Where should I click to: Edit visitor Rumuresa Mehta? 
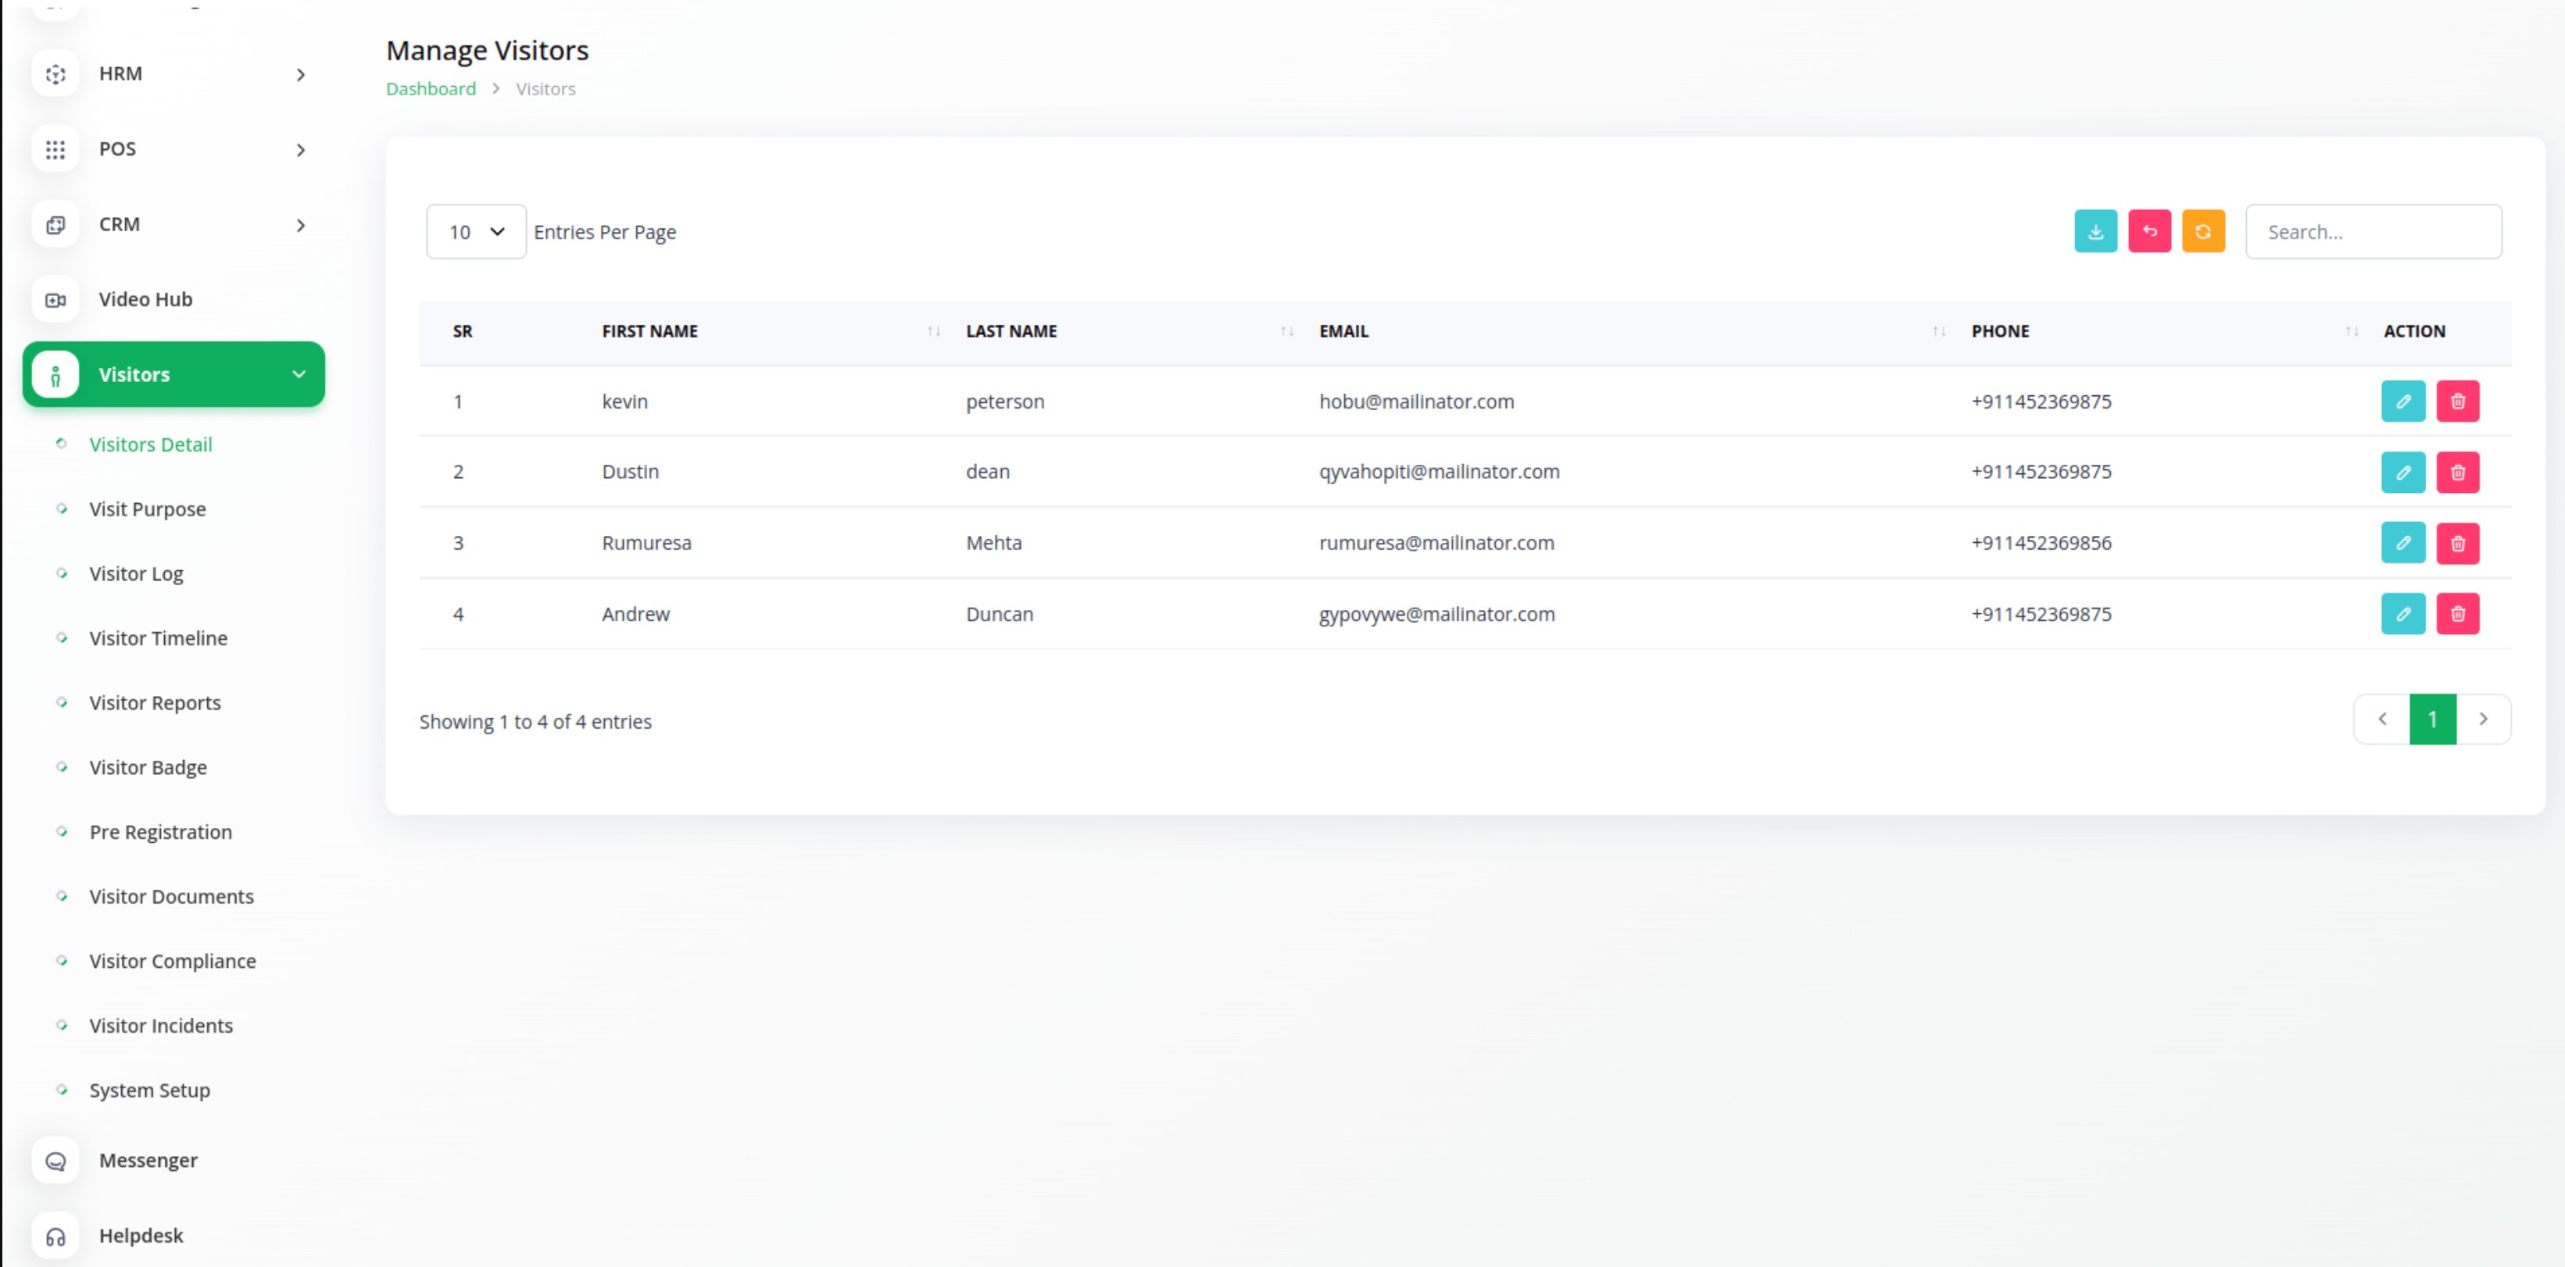[2402, 544]
